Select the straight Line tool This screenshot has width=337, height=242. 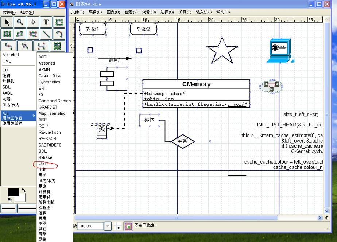46,34
